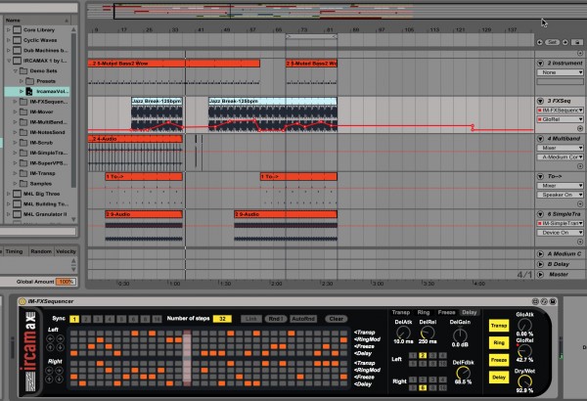Shift Left sequence pattern down

[59, 347]
